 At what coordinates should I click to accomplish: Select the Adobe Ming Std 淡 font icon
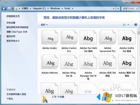pyautogui.click(x=69, y=62)
